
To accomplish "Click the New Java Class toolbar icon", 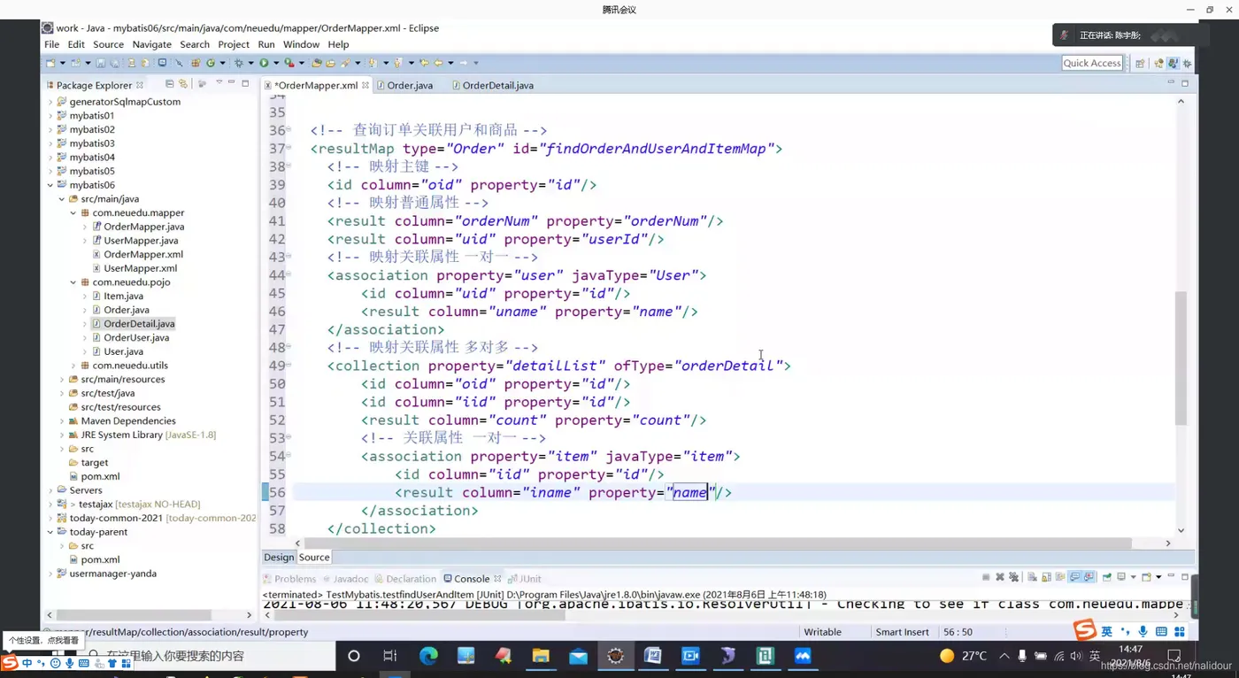I will tap(211, 63).
